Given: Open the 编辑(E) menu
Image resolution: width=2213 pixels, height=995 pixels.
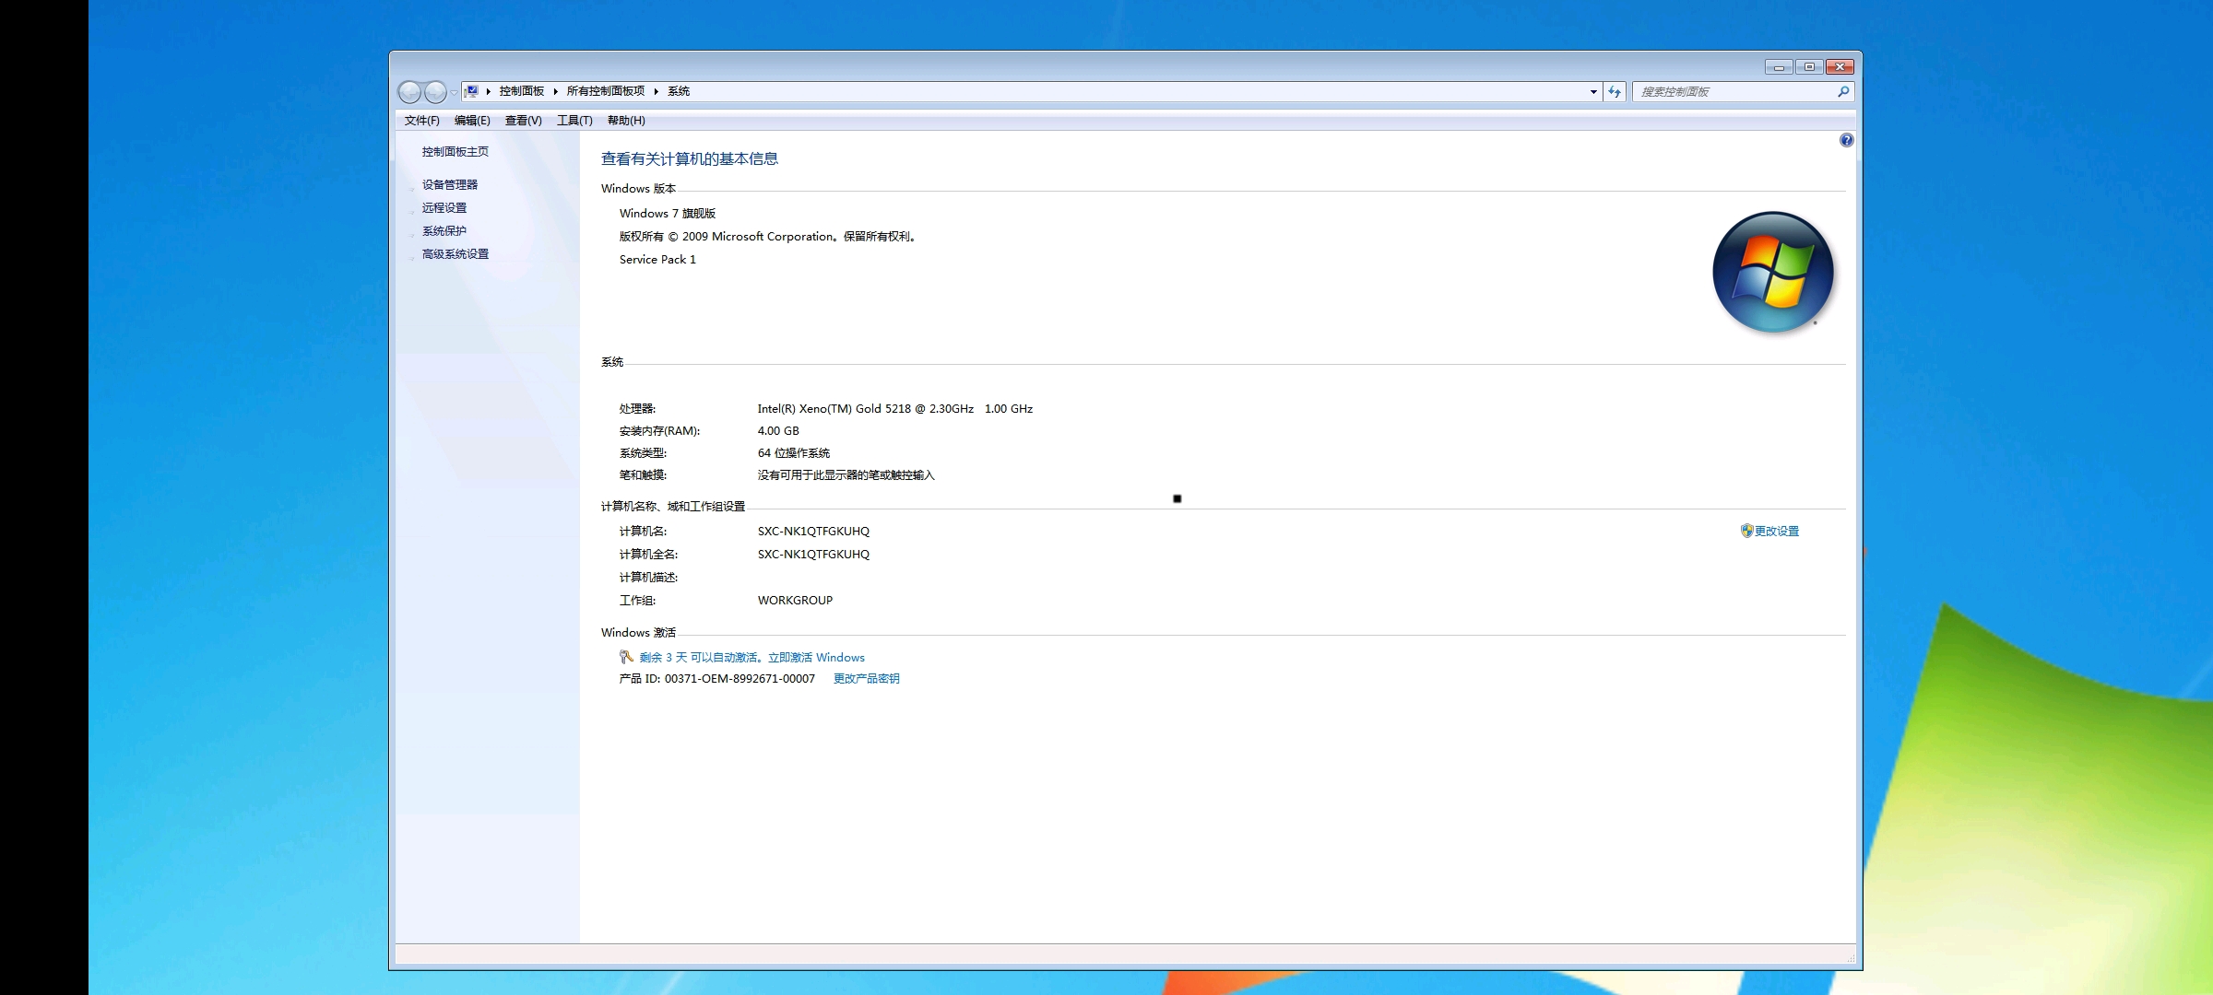Looking at the screenshot, I should [472, 121].
